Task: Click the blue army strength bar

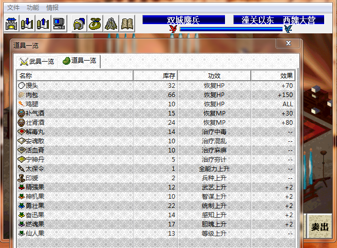Action: pos(231,29)
